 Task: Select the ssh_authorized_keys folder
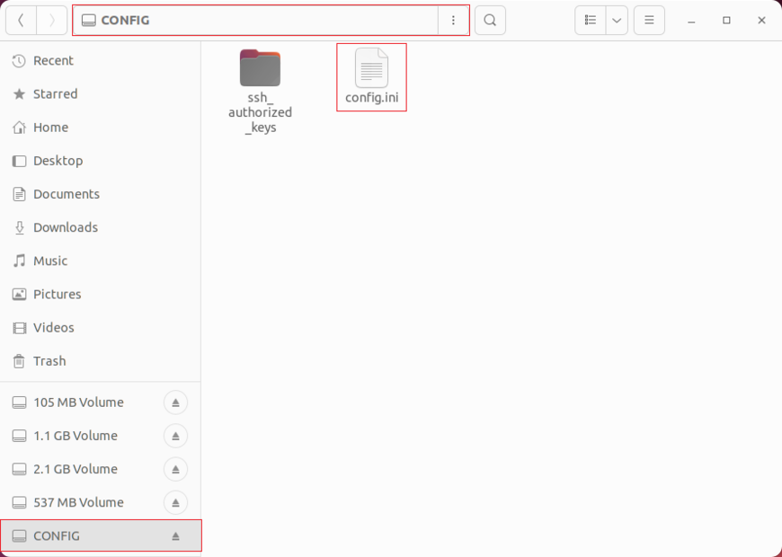260,90
